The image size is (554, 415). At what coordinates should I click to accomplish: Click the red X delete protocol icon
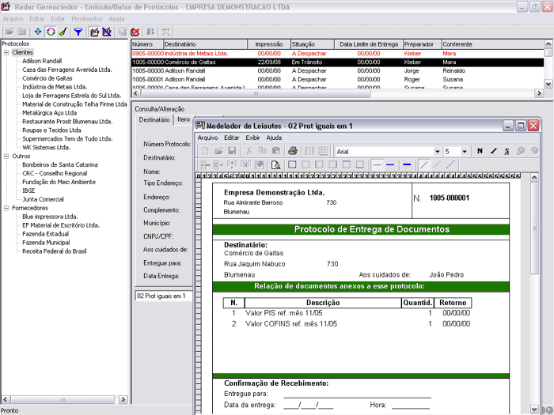coord(135,32)
